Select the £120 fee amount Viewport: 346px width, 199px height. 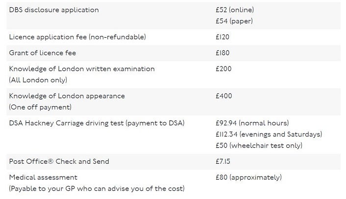click(222, 37)
